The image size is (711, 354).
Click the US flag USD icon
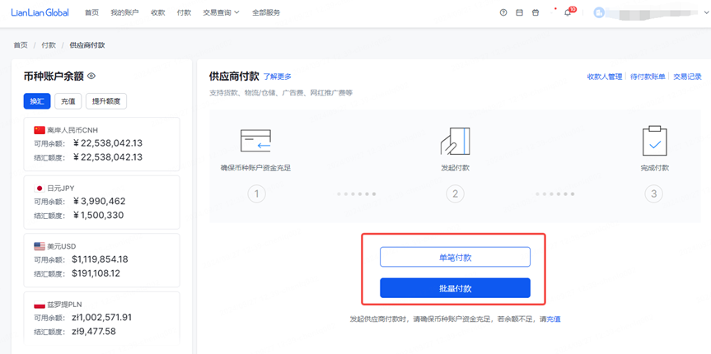(40, 246)
